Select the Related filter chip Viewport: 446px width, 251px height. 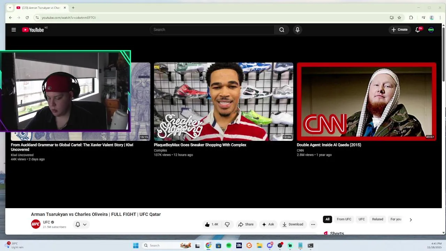click(377, 219)
